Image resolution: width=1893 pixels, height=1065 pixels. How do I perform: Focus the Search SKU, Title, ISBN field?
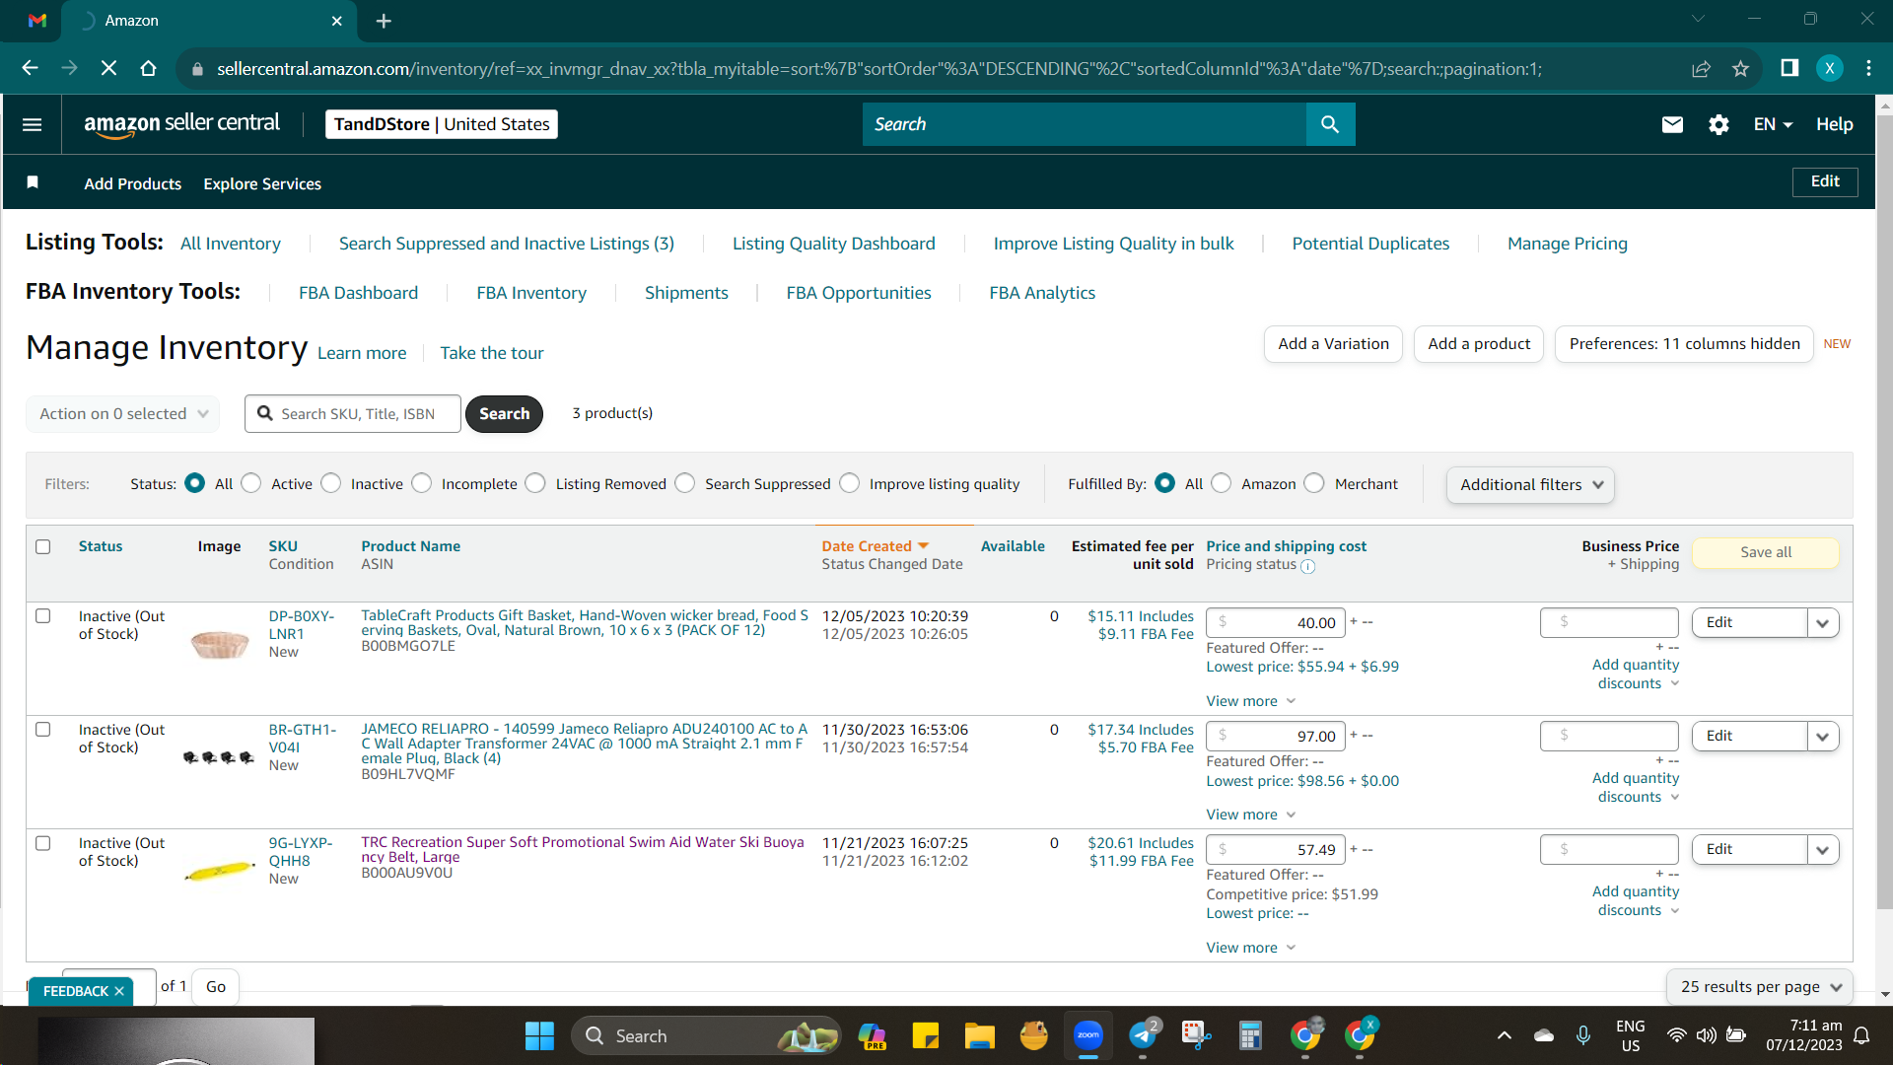(353, 414)
